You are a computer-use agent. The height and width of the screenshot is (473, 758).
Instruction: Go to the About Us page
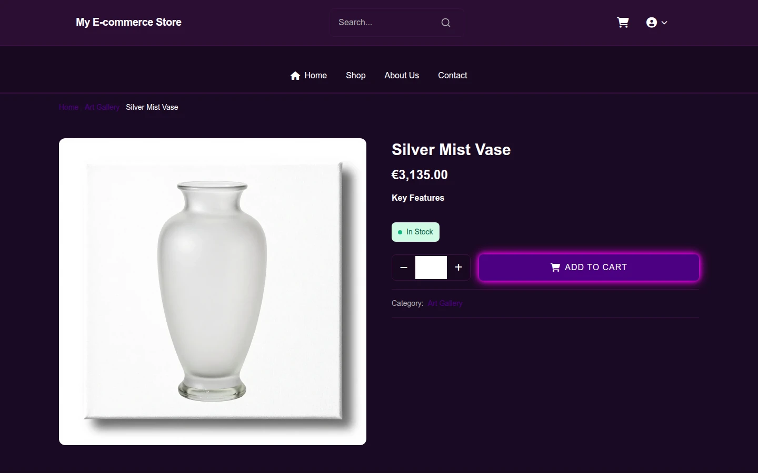point(402,76)
